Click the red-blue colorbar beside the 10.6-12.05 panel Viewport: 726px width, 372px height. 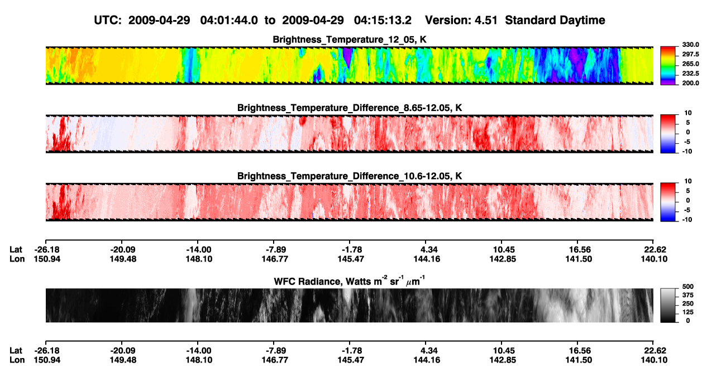[x=668, y=202]
